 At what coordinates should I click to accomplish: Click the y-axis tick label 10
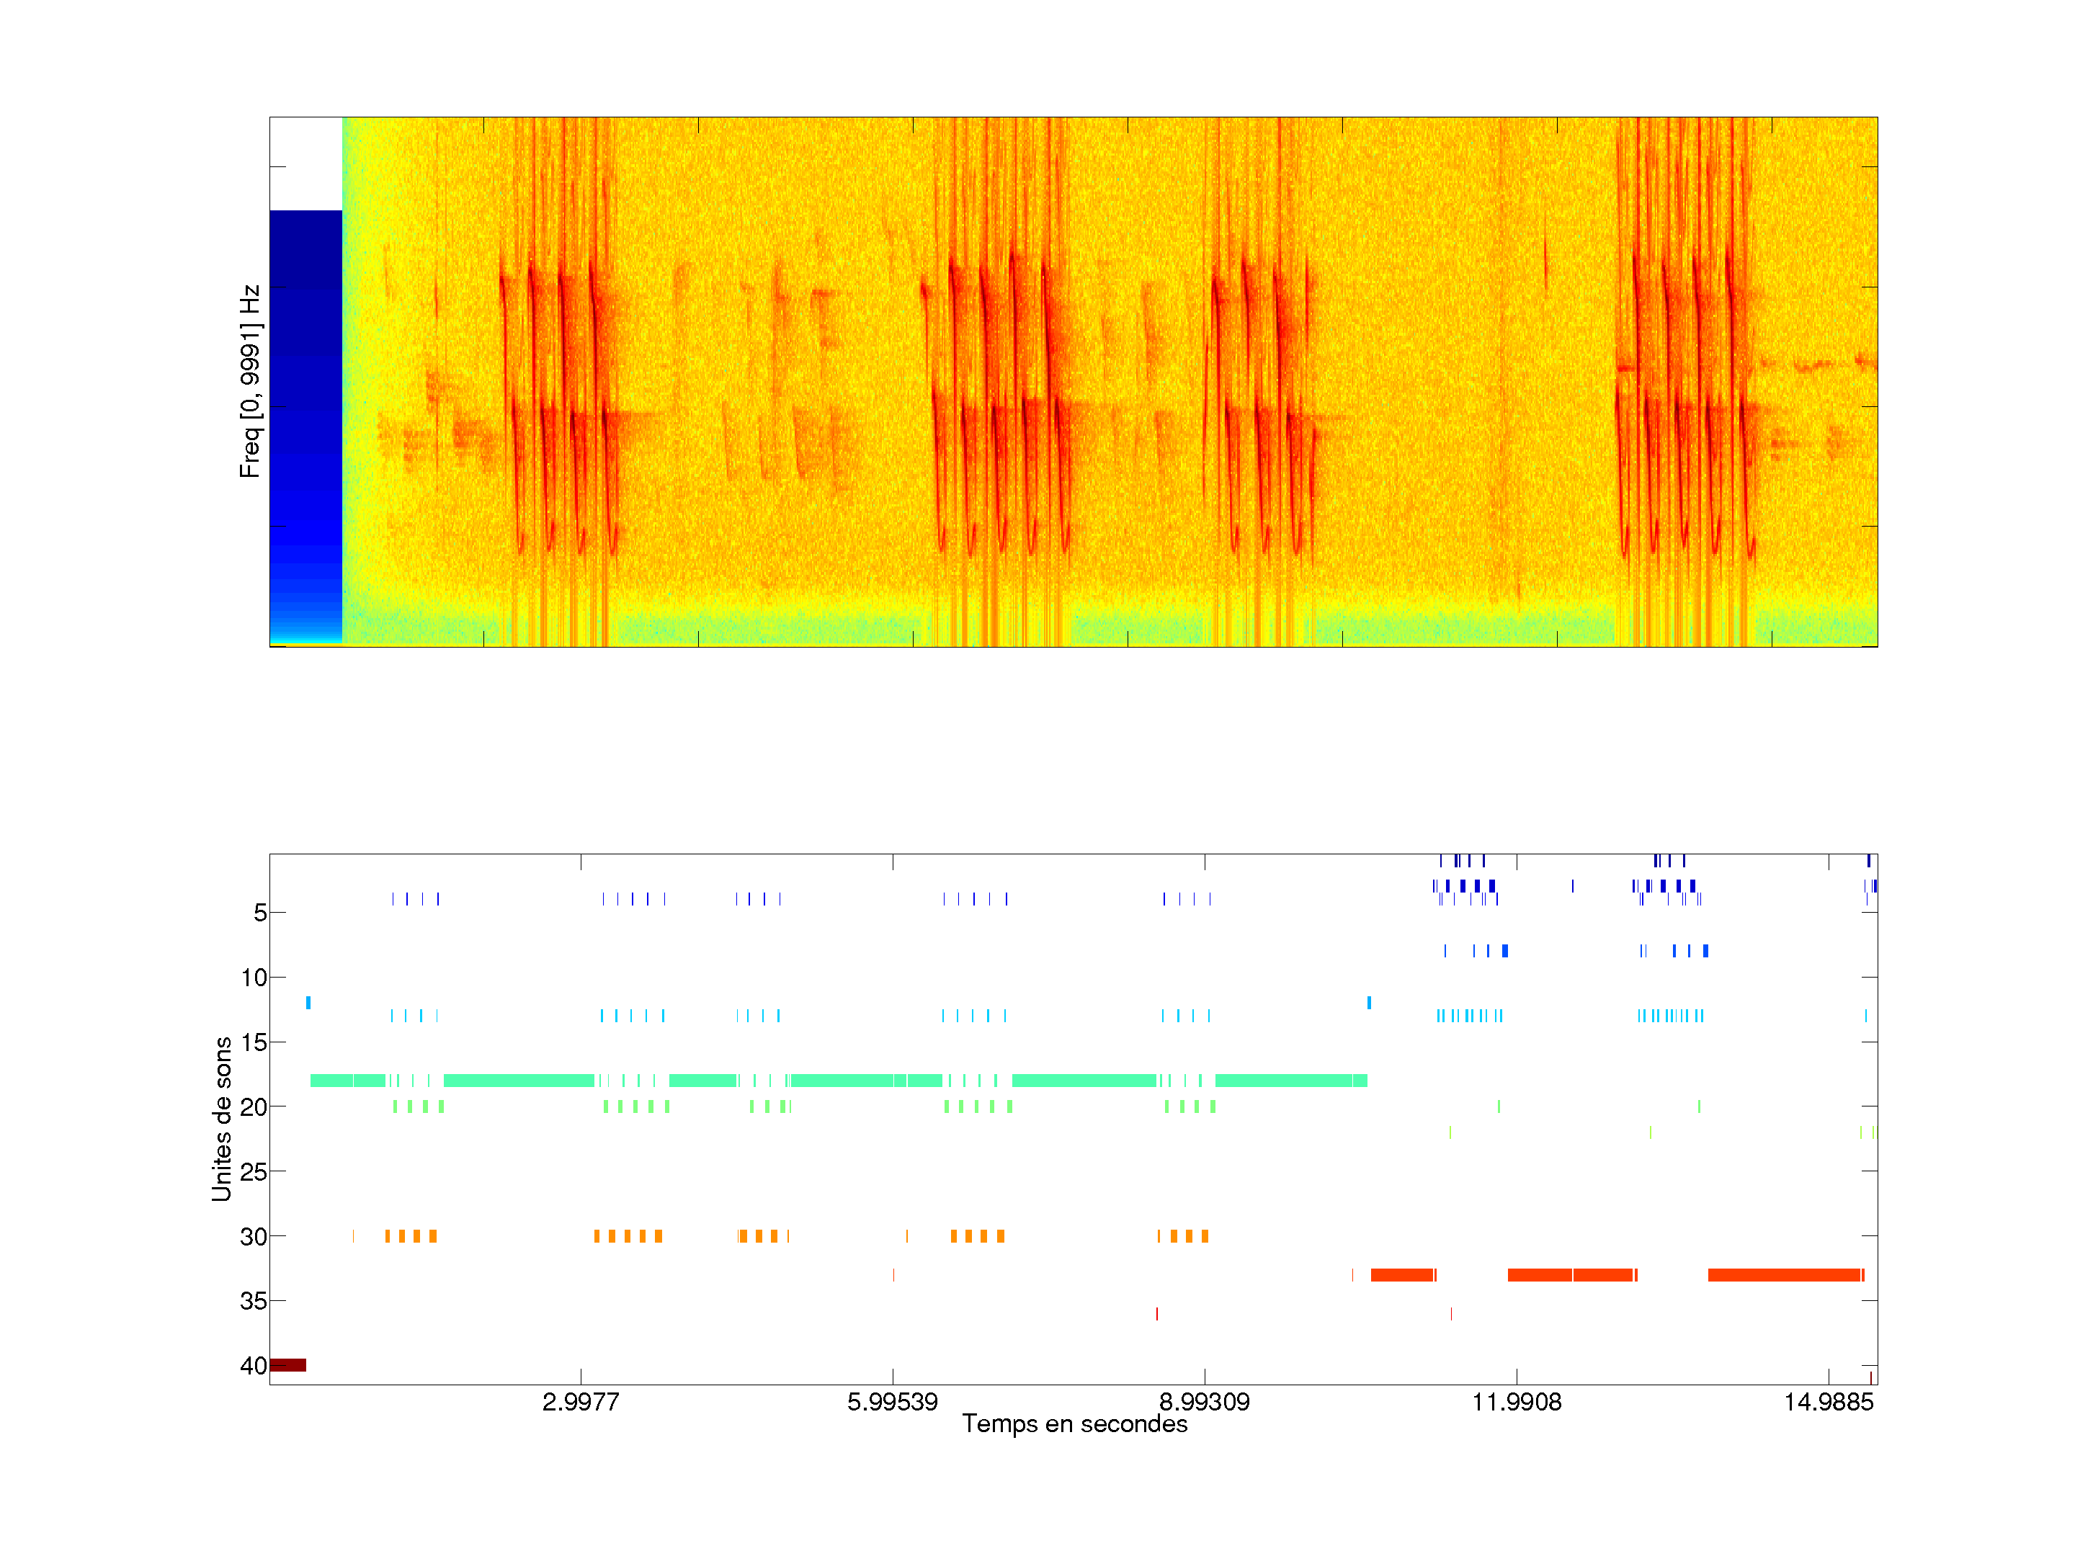coord(254,978)
